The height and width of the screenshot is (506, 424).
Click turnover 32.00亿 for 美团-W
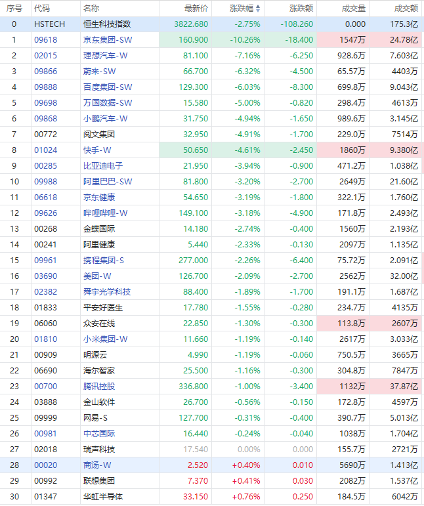(404, 276)
